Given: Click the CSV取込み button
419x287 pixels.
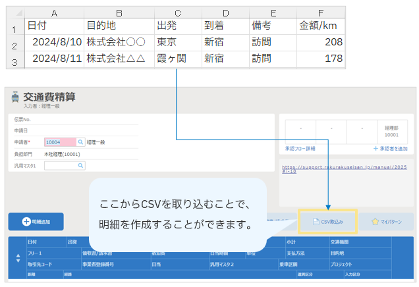Looking at the screenshot, I should pyautogui.click(x=327, y=222).
